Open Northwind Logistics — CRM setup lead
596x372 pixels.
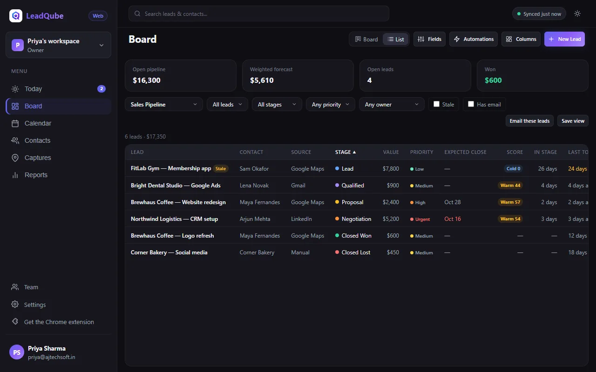click(174, 219)
